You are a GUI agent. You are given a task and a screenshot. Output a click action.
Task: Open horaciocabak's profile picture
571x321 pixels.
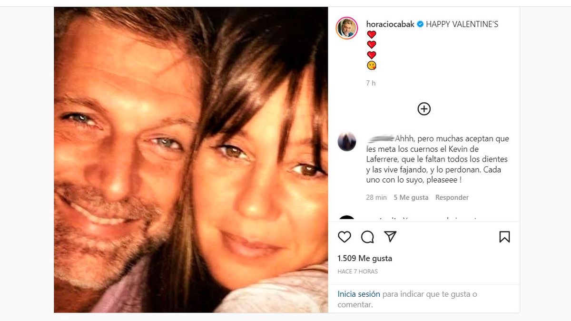347,28
